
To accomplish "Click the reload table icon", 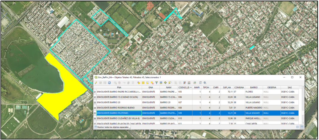I will [109, 83].
